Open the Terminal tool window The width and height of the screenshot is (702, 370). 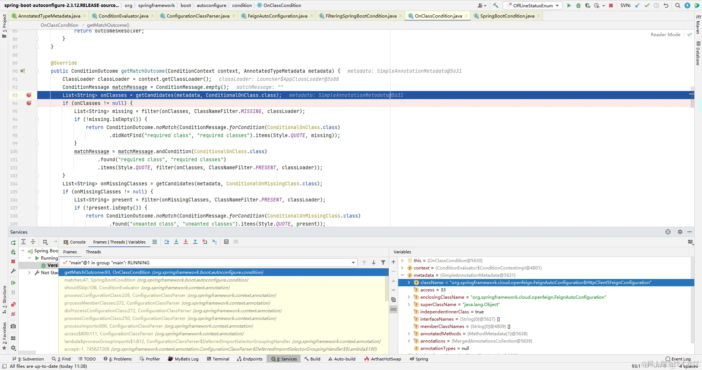pos(218,359)
